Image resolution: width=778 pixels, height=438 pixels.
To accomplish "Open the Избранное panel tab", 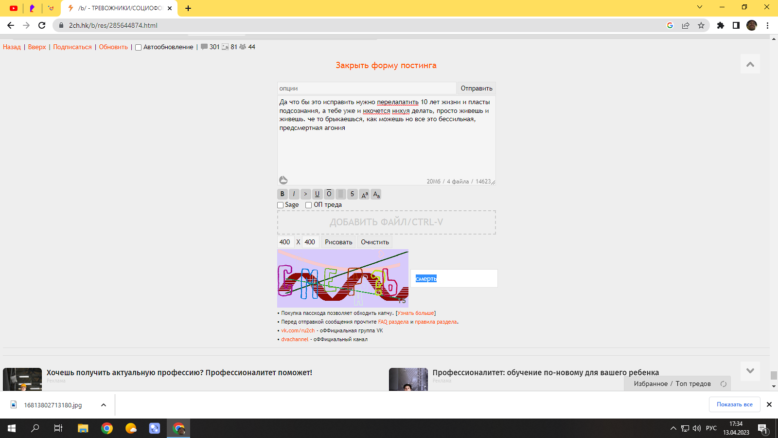I will [x=651, y=384].
